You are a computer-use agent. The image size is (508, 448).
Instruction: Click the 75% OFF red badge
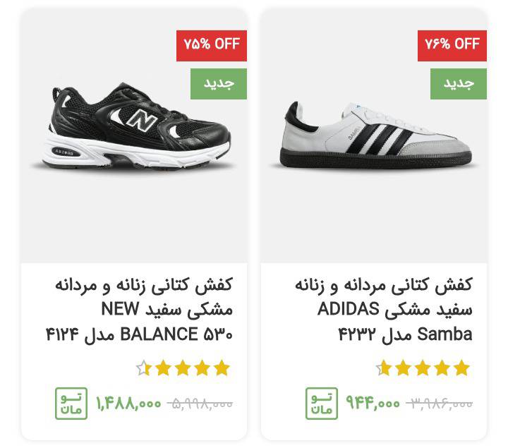(x=212, y=46)
